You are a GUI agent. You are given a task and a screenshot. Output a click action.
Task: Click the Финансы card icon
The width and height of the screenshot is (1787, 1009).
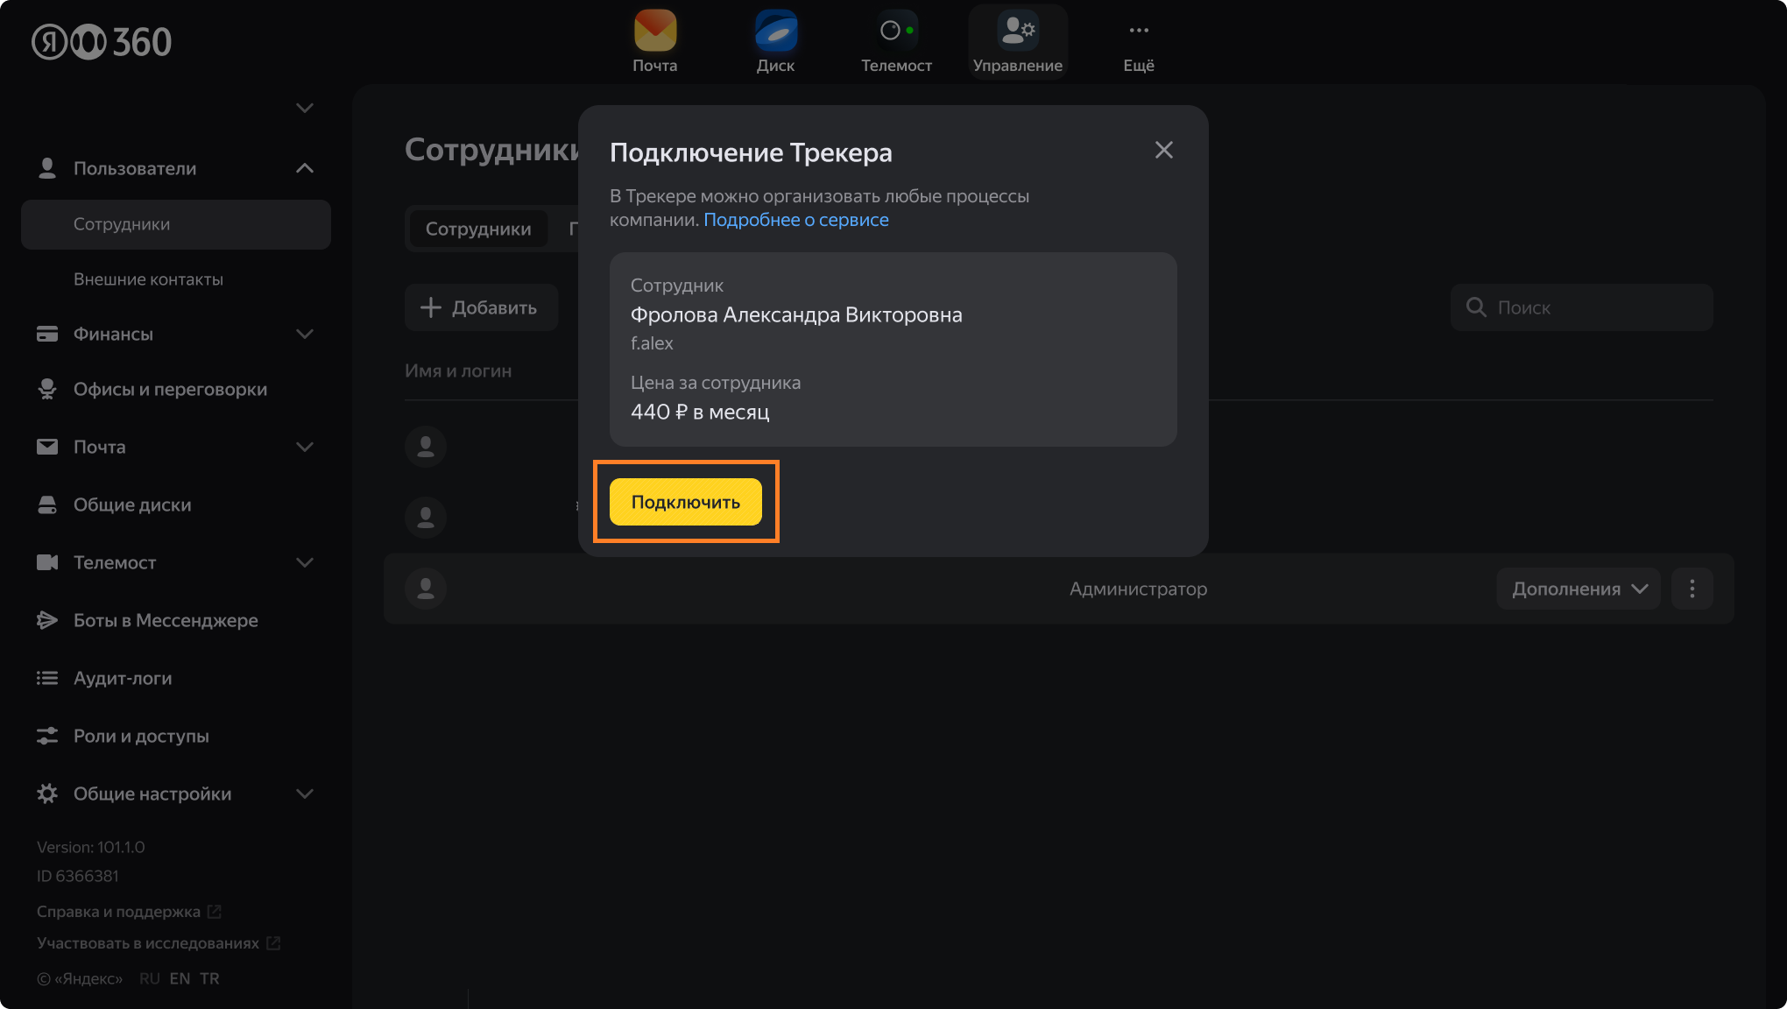pyautogui.click(x=47, y=334)
